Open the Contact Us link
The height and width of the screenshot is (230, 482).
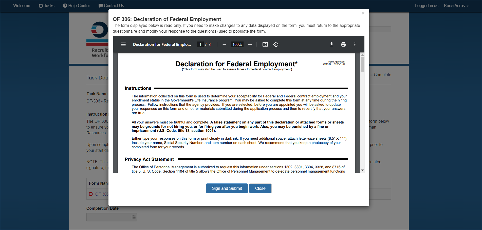click(111, 6)
